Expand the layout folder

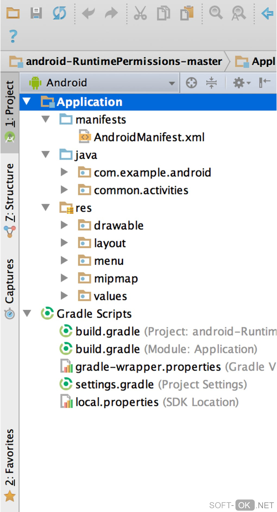(x=64, y=242)
